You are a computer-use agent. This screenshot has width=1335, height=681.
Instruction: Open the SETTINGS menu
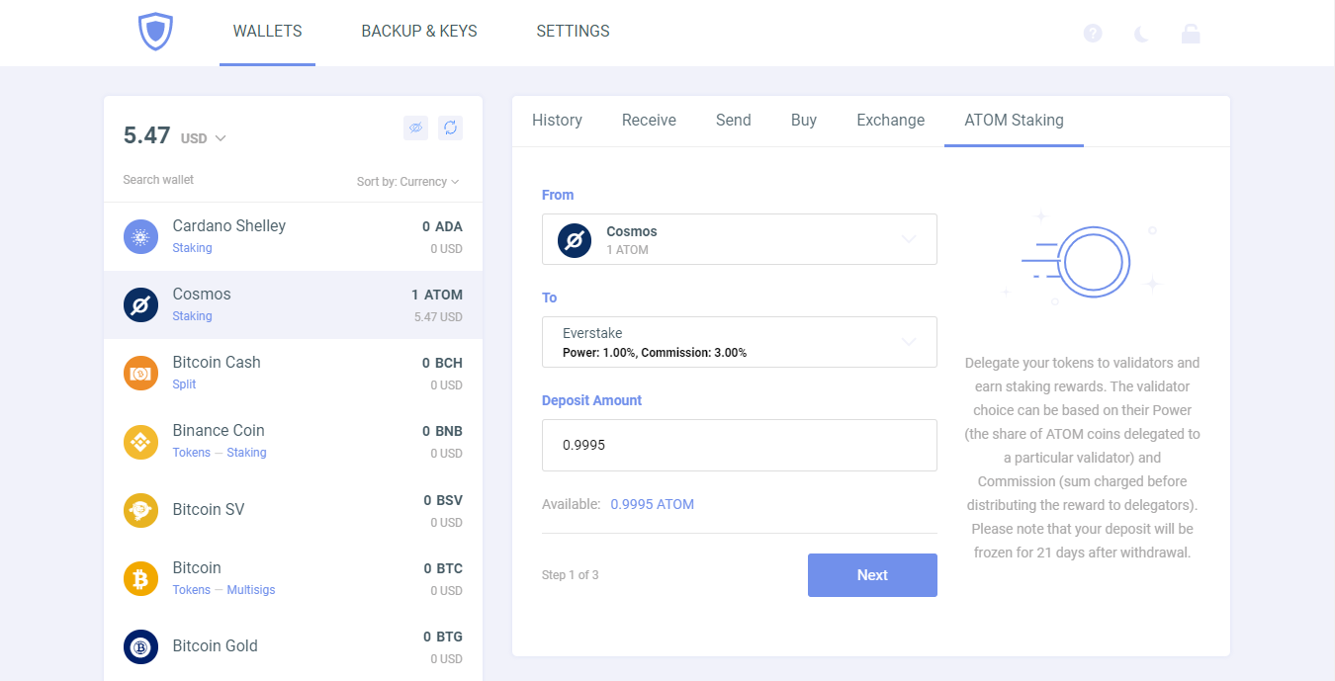coord(573,32)
